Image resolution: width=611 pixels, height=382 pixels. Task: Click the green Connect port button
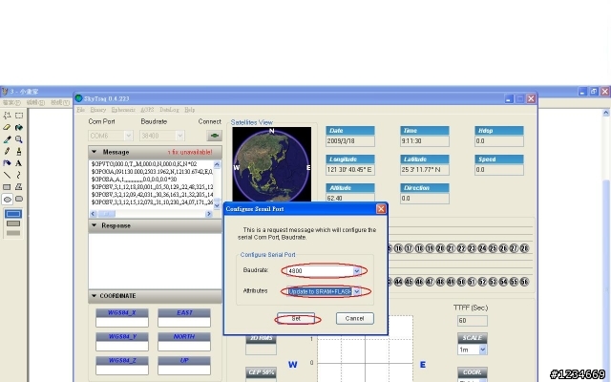(x=214, y=136)
